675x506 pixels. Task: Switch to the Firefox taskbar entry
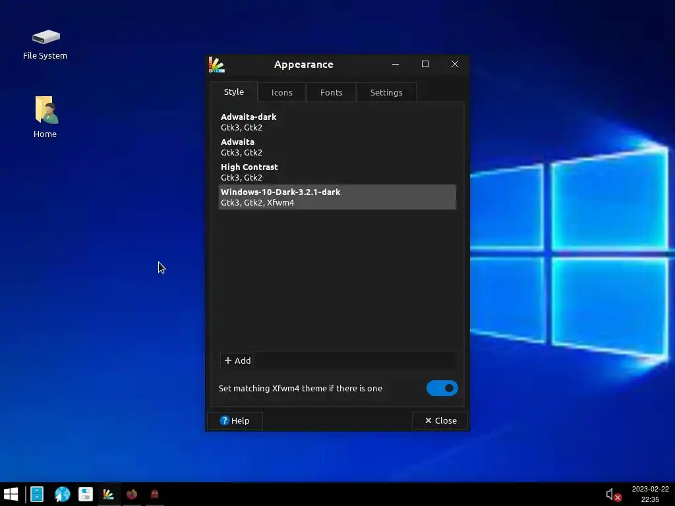[132, 494]
